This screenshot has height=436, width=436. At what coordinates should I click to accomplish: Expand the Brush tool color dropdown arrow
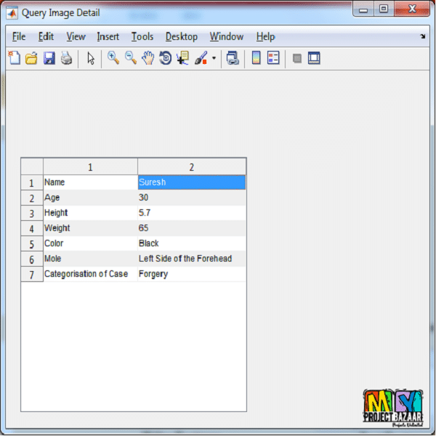[x=214, y=60]
